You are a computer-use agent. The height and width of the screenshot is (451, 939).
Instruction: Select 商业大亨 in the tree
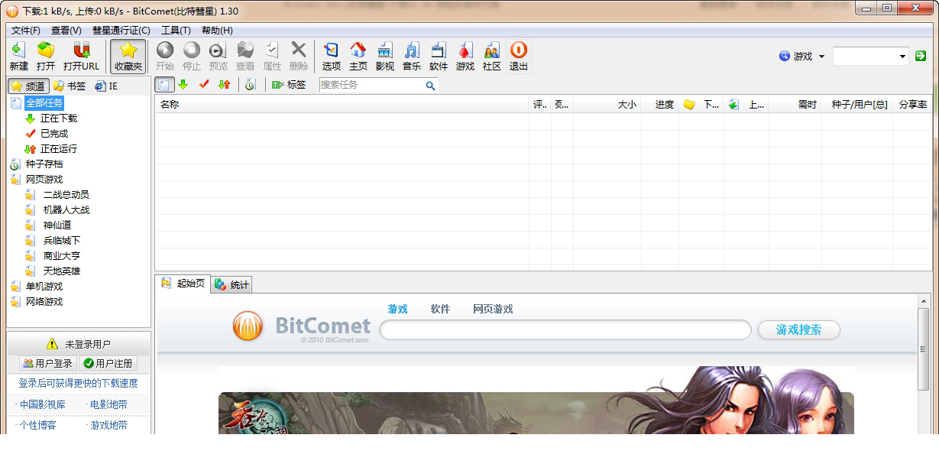click(62, 256)
